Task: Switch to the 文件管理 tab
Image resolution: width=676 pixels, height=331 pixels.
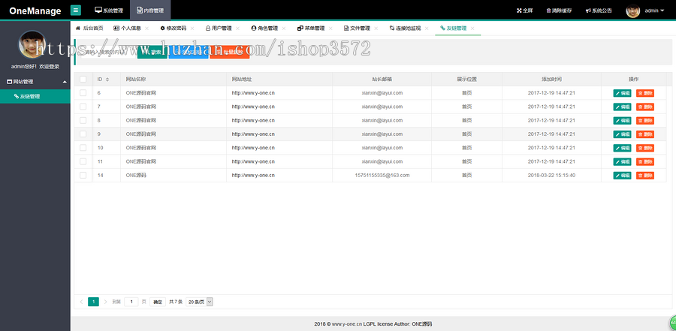Action: pos(357,28)
